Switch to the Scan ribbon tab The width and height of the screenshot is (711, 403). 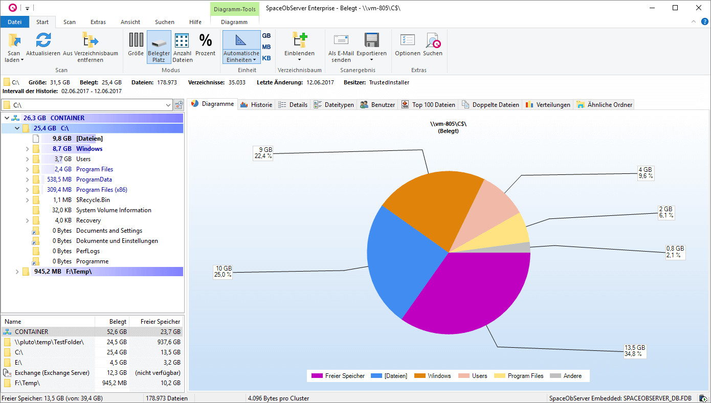point(70,22)
